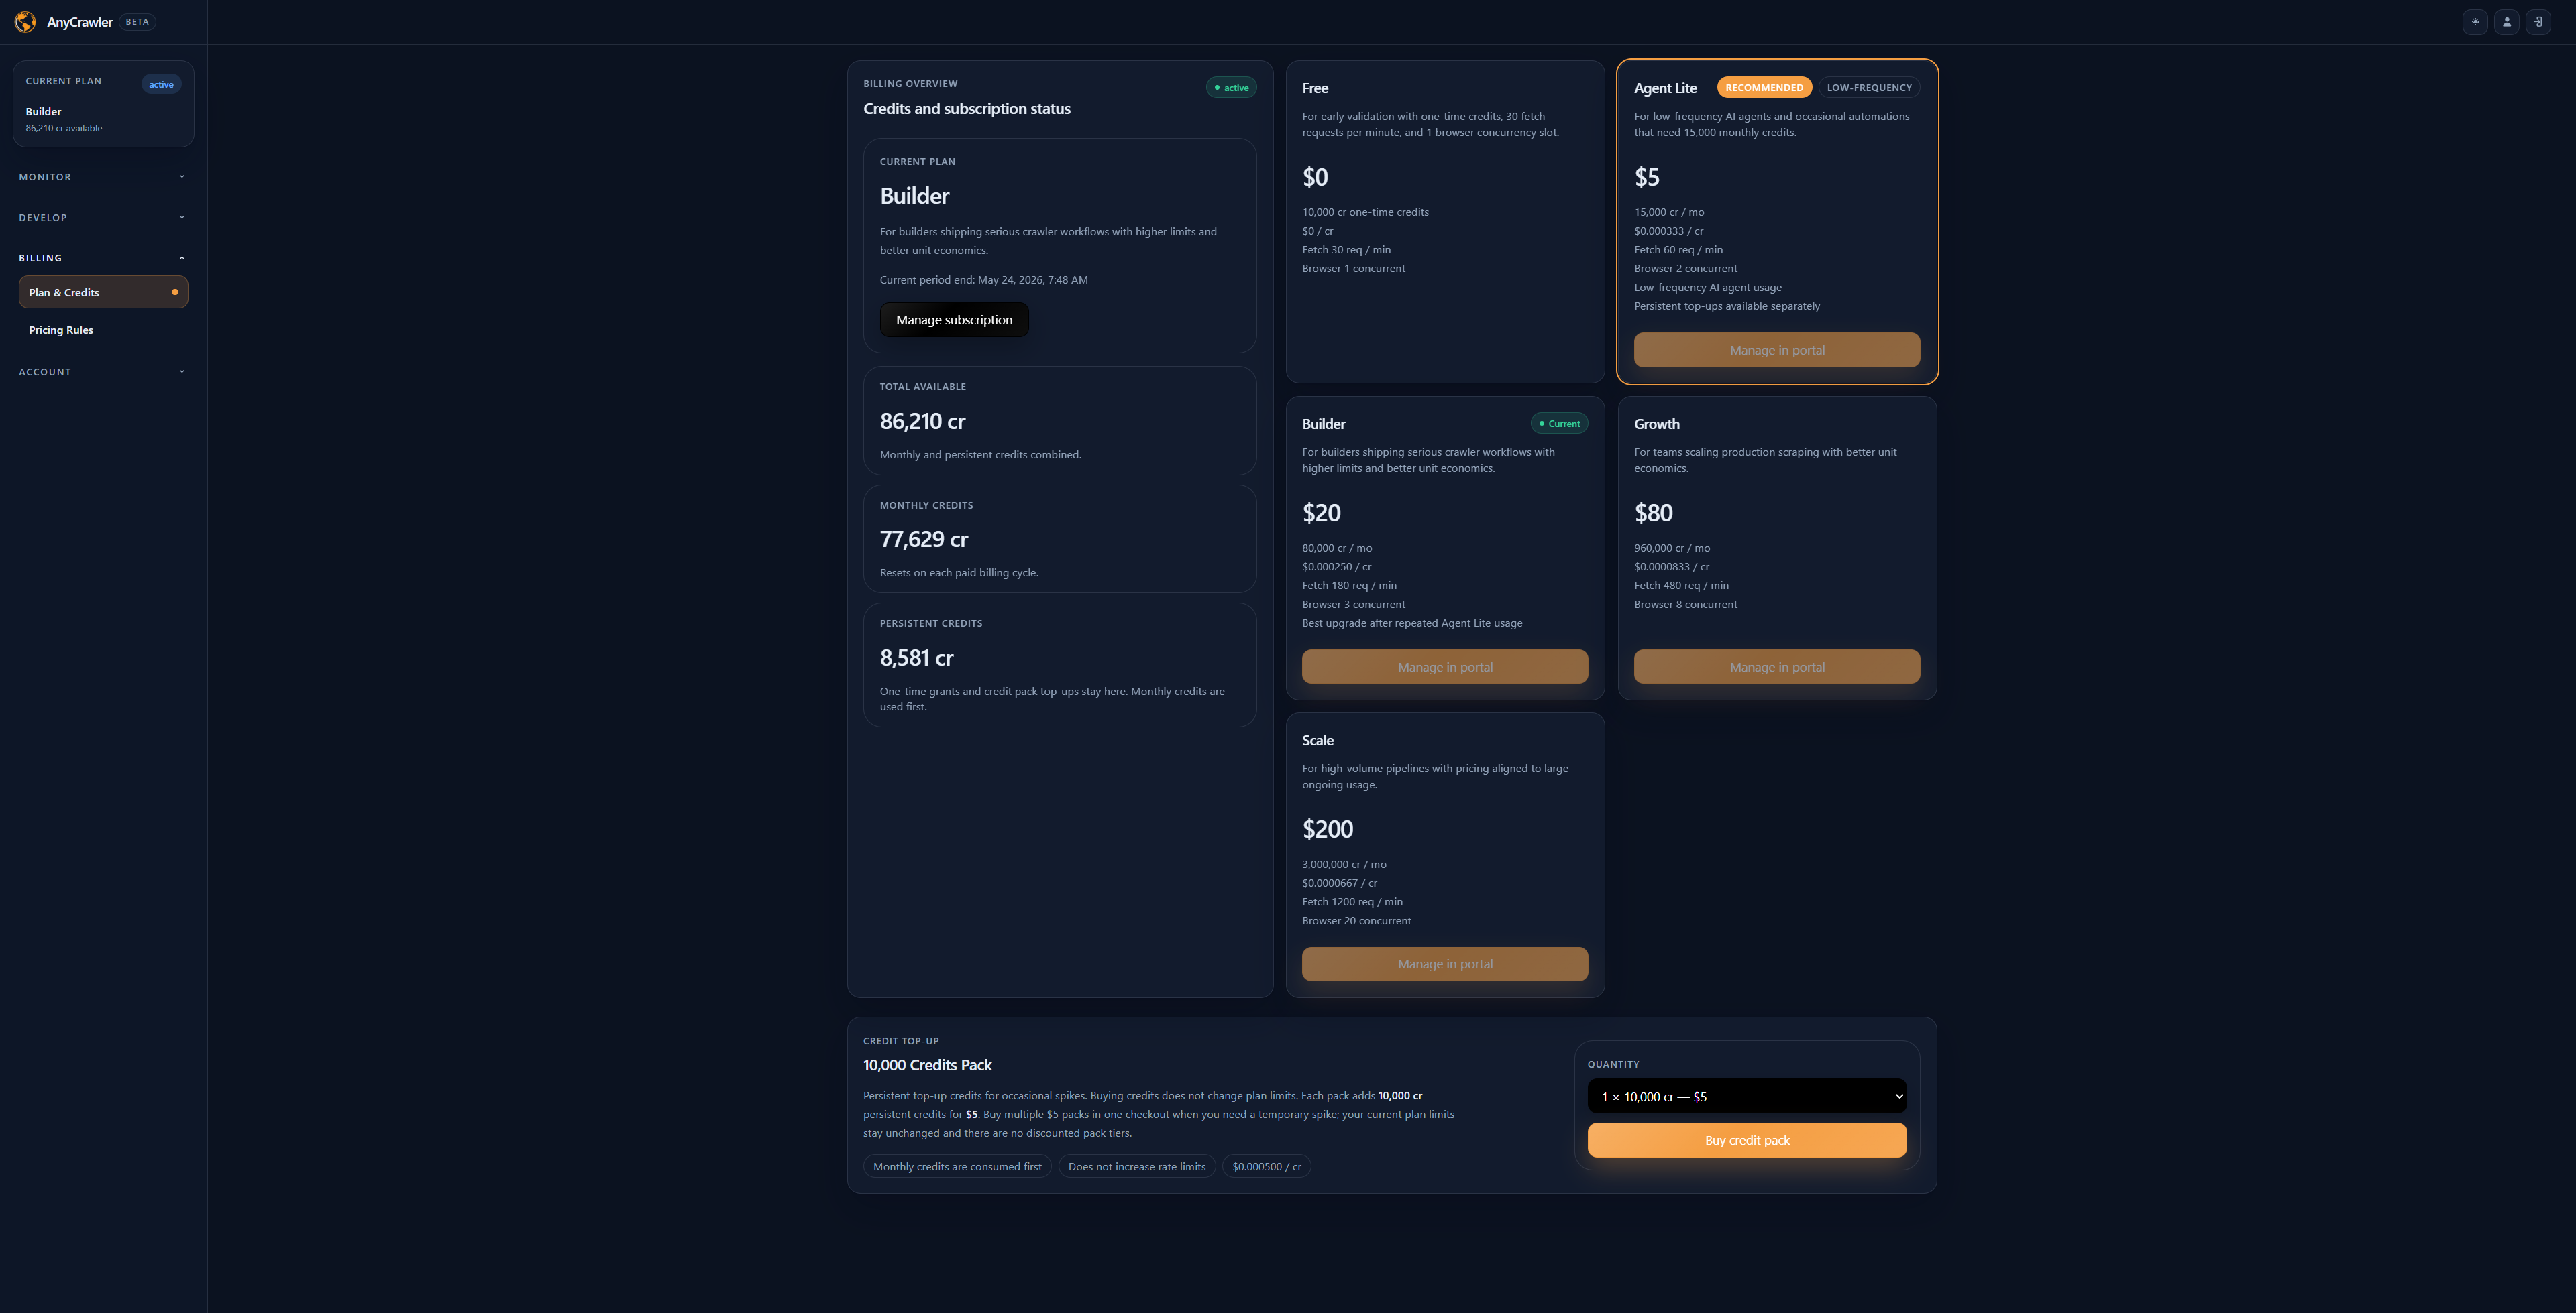
Task: Click Persistent top-ups available separately text
Action: (x=1726, y=306)
